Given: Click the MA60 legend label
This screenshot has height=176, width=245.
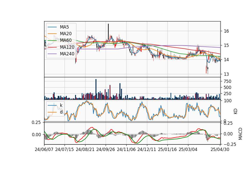Looking at the screenshot, I should [66, 40].
